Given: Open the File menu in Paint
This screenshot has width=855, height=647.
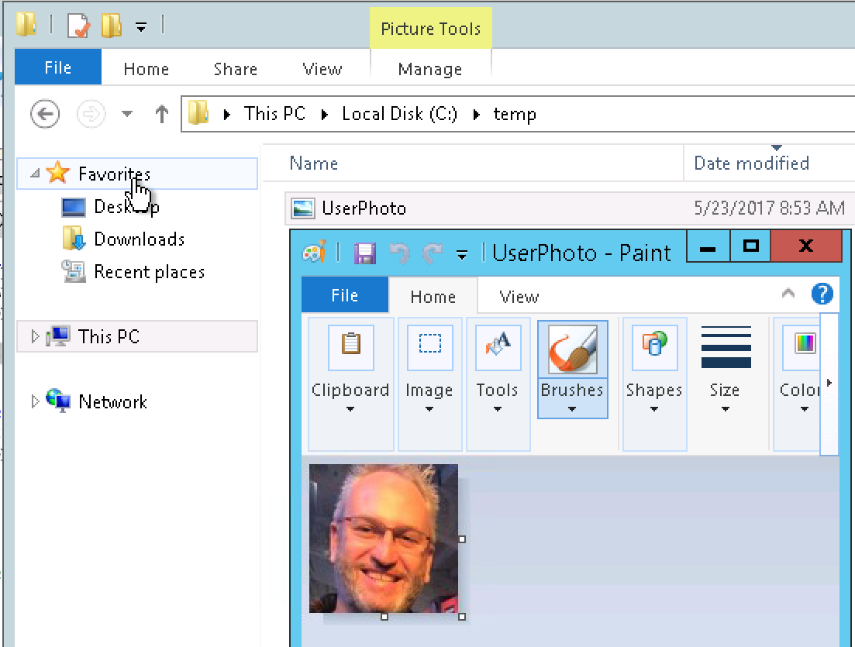Looking at the screenshot, I should click(x=344, y=295).
